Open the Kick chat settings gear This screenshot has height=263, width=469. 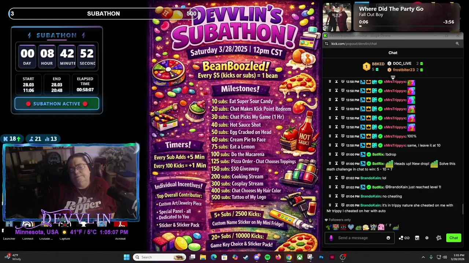[x=427, y=238]
